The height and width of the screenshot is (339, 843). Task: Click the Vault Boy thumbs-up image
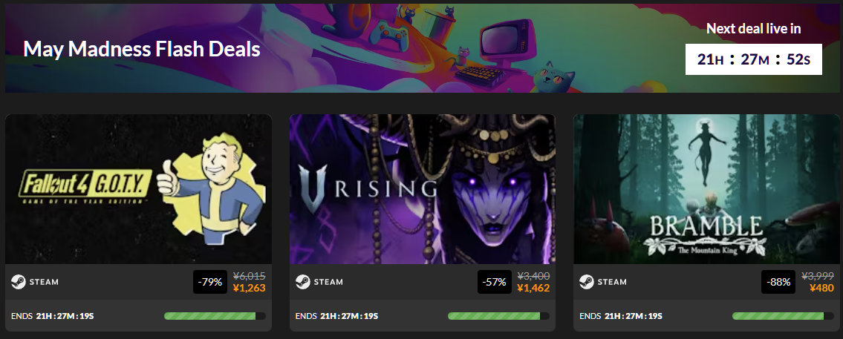coord(211,184)
